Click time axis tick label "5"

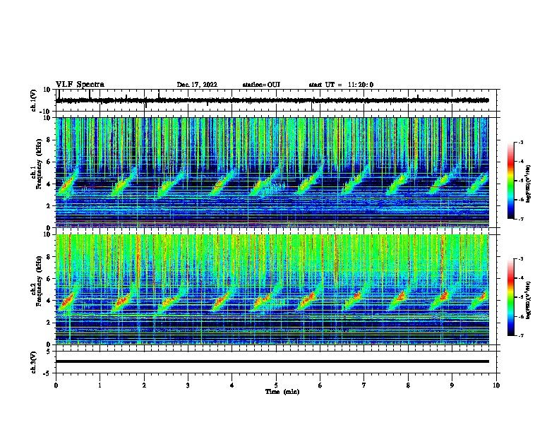click(276, 385)
